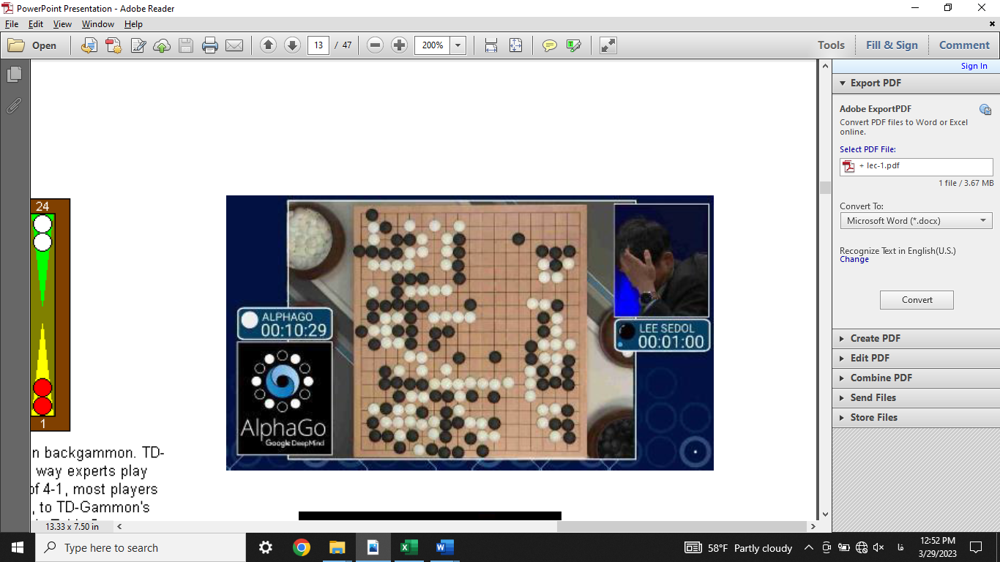
Task: Click the 200% zoom value field
Action: (x=433, y=45)
